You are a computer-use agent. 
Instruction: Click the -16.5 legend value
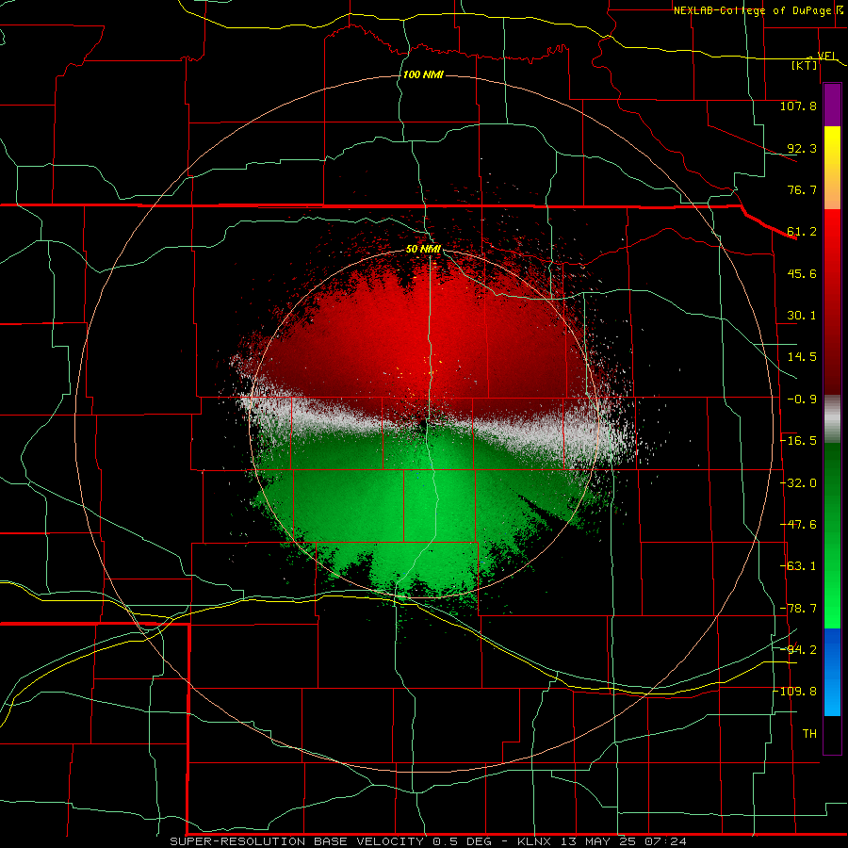[x=798, y=441]
